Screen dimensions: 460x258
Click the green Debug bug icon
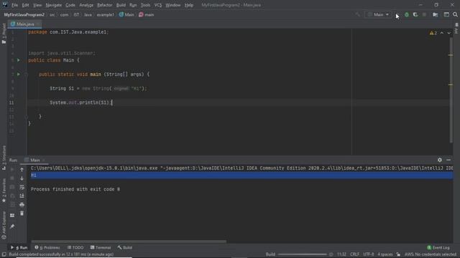pos(407,14)
